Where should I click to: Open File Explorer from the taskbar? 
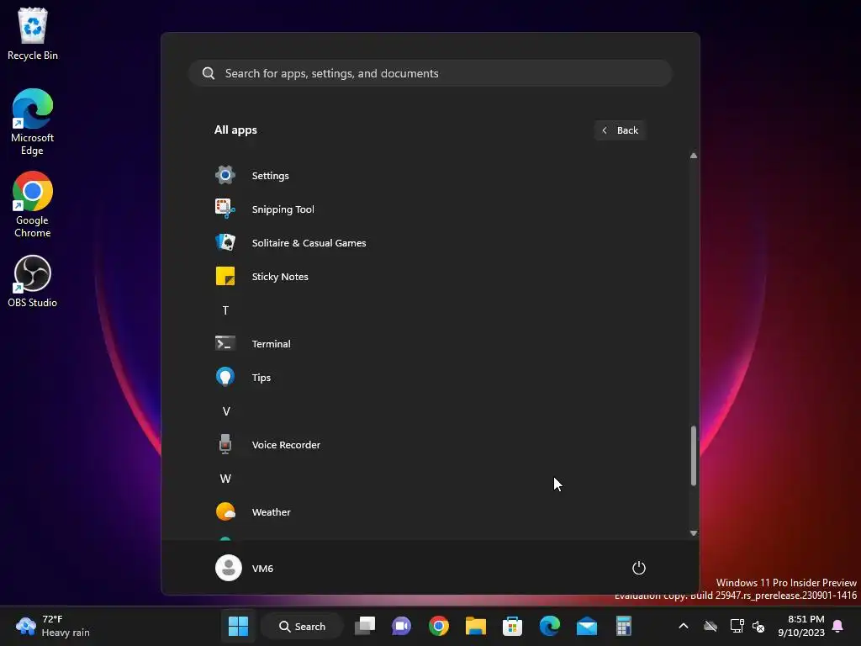click(476, 626)
